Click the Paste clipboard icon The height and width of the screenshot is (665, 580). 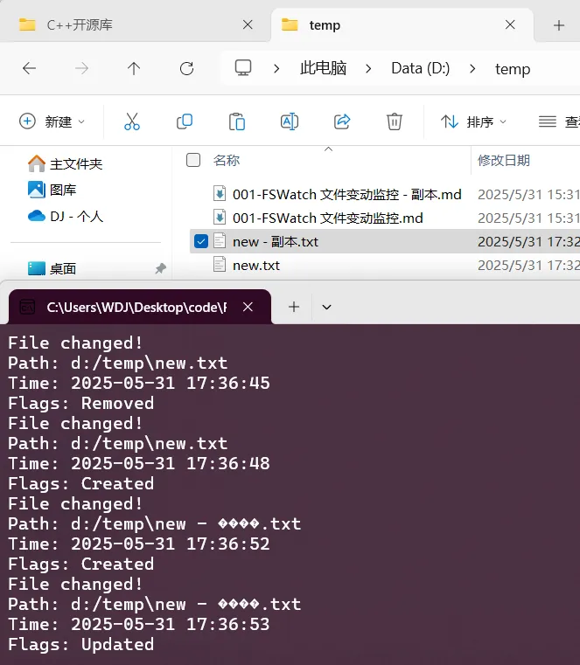tap(236, 121)
